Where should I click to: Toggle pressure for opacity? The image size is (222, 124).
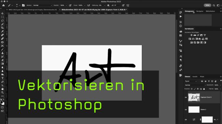click(70, 5)
